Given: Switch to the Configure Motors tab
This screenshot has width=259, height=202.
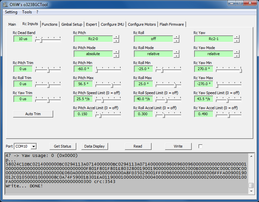Looking at the screenshot, I should [x=142, y=24].
